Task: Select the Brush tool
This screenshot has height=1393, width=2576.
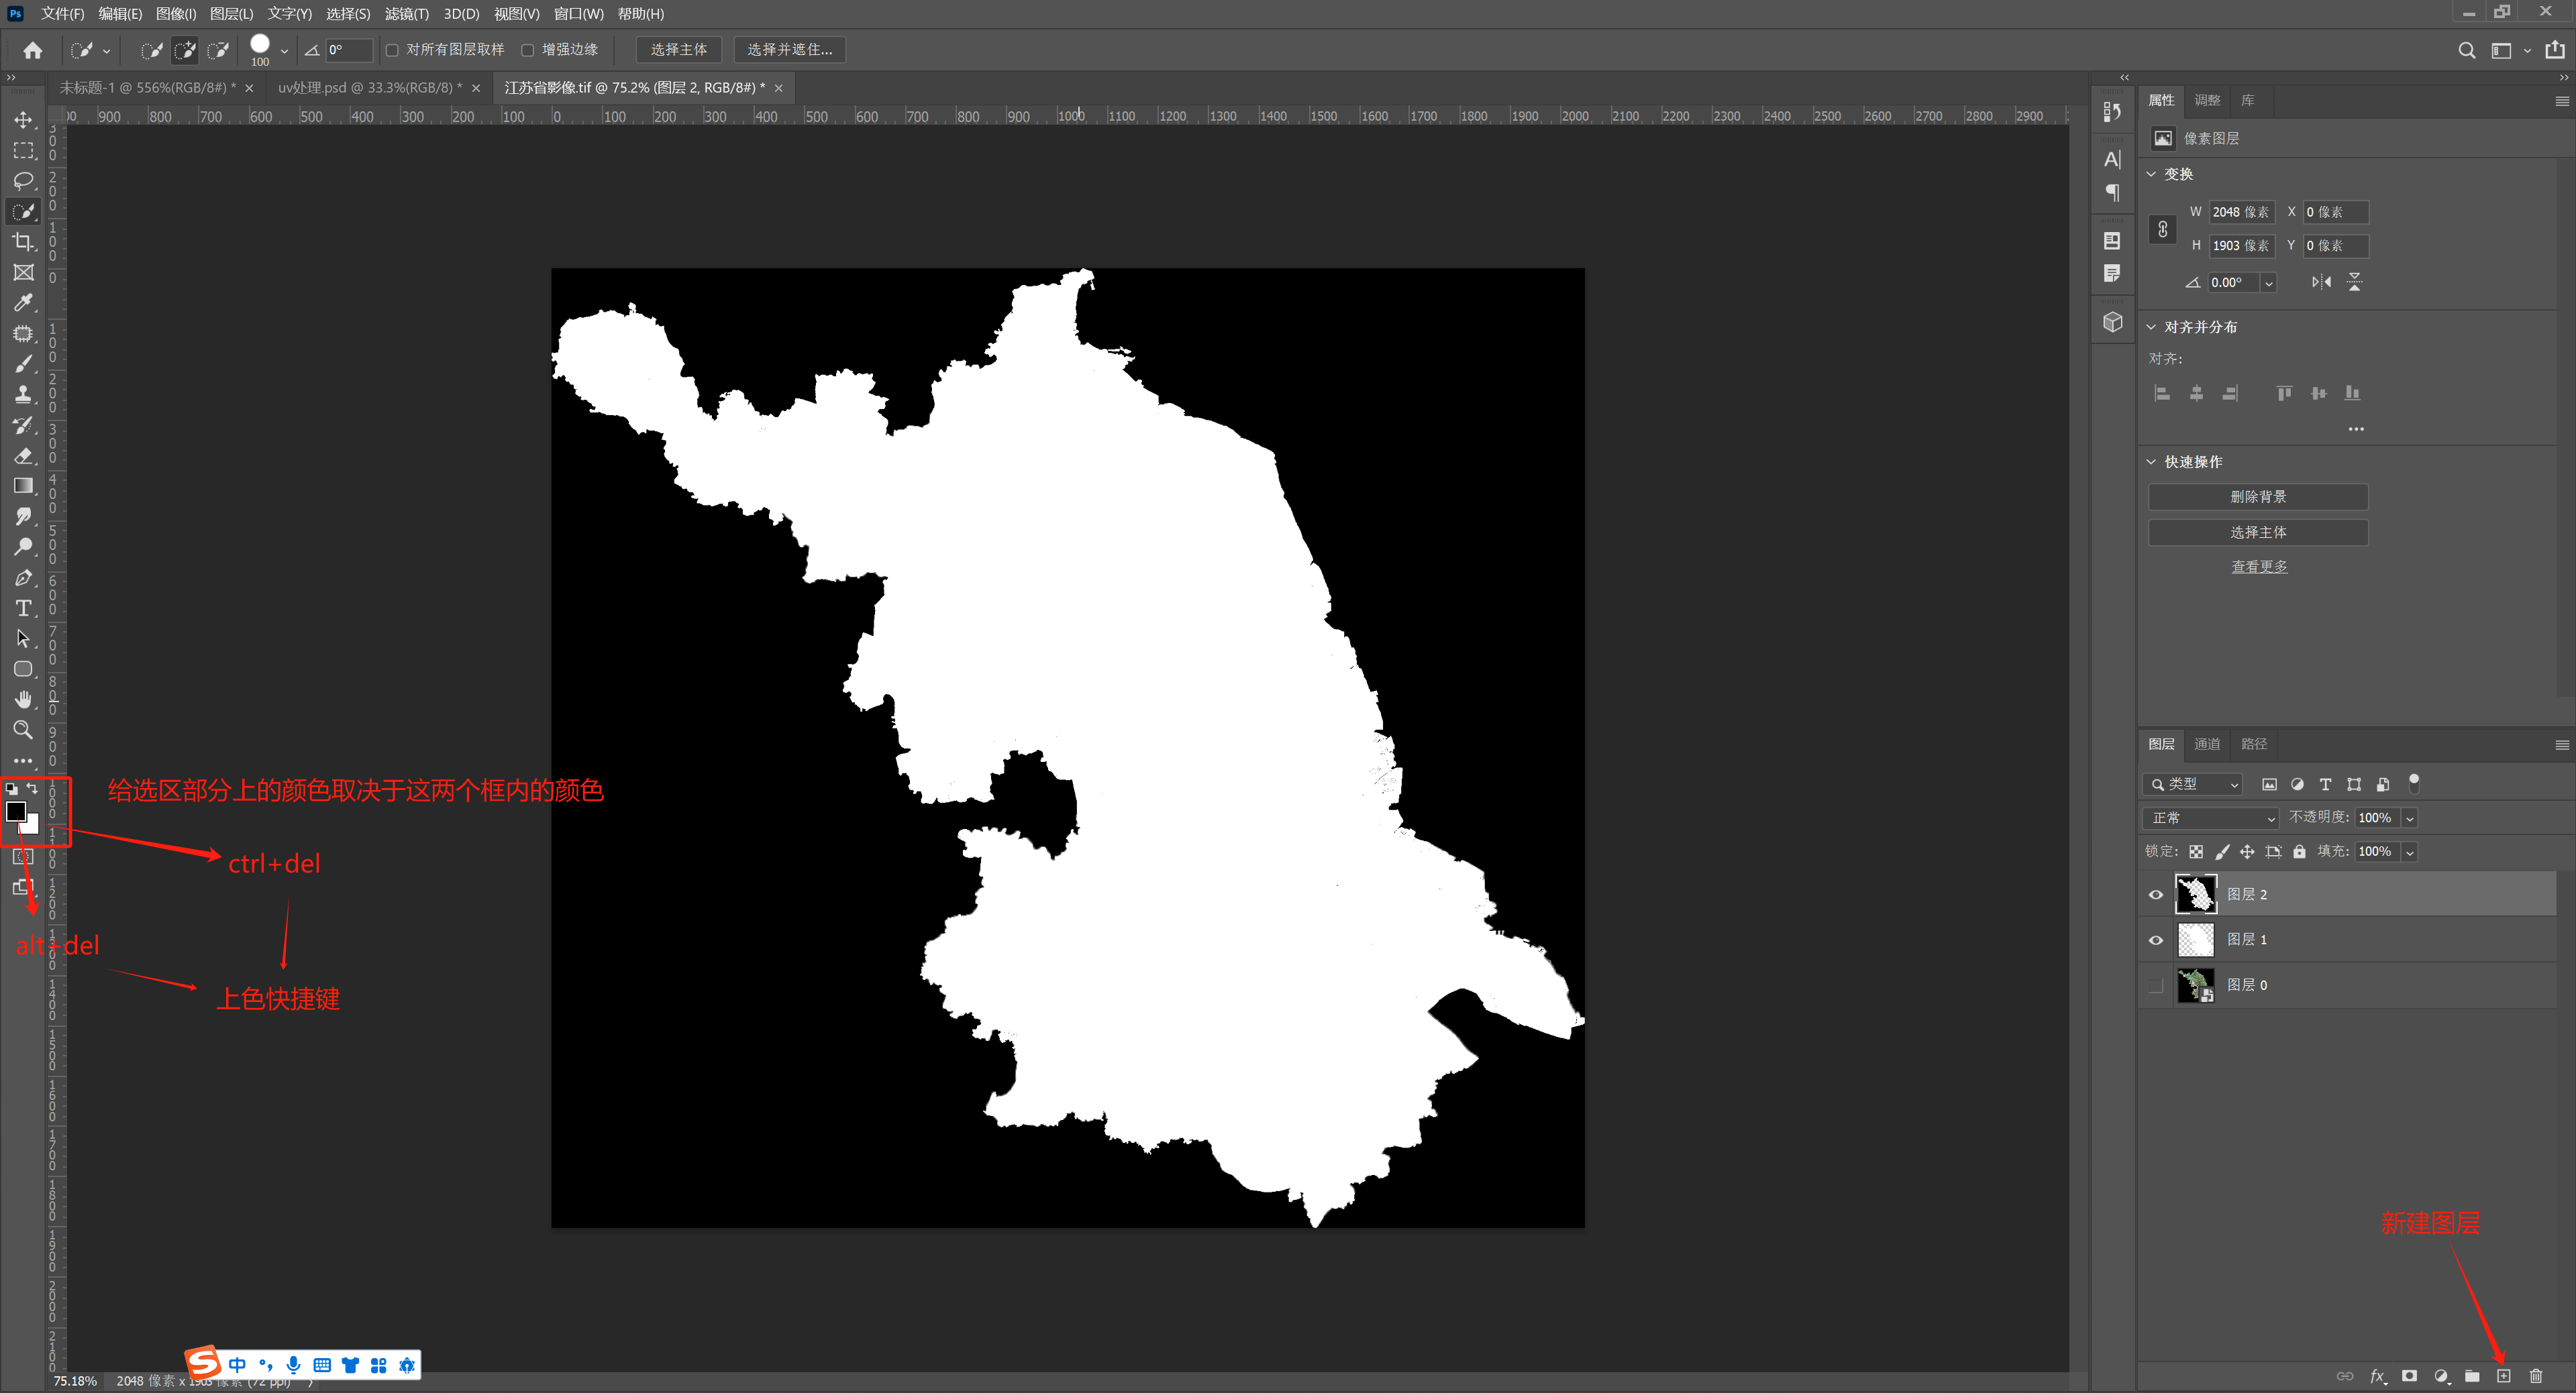Action: click(x=23, y=364)
